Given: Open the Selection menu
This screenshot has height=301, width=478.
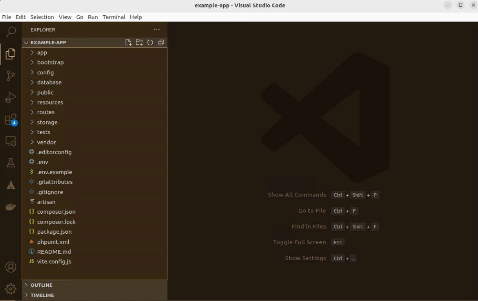Looking at the screenshot, I should [42, 17].
